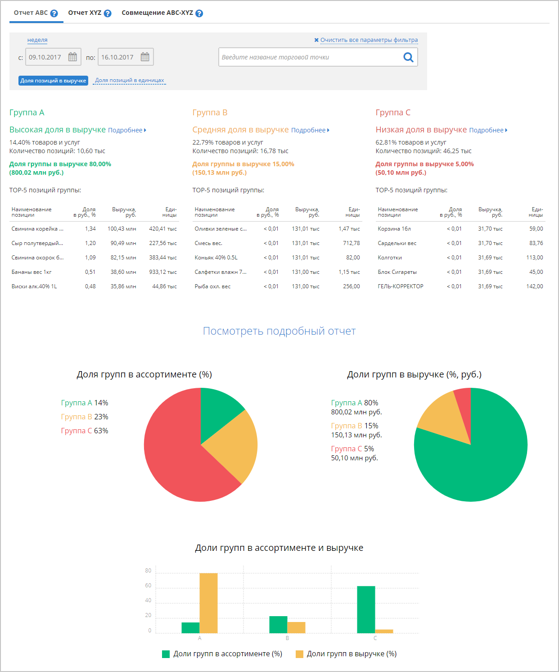
Task: Open help icon for Совмещение ABC-XYZ
Action: click(199, 14)
